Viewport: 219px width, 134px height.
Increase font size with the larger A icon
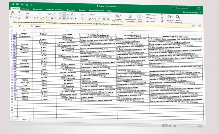pyautogui.click(x=49, y=14)
